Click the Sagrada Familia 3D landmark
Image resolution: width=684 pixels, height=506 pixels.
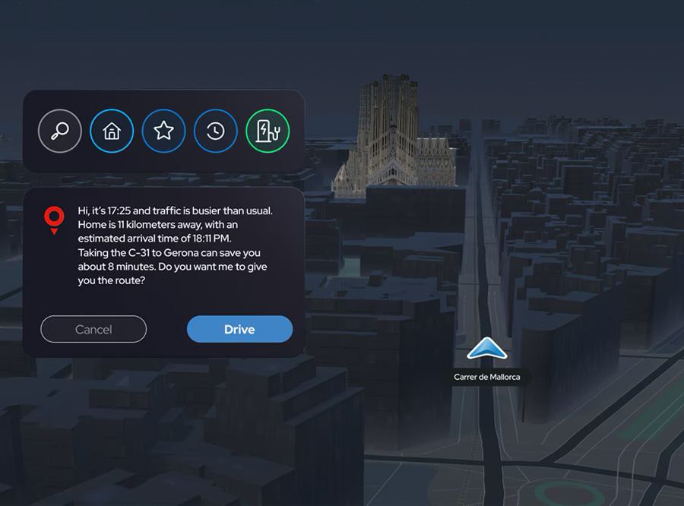coord(394,138)
